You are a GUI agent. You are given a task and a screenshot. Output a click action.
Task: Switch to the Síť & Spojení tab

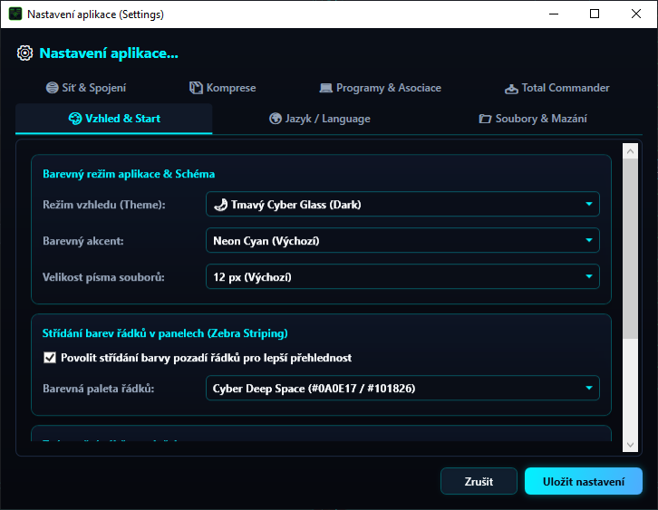(x=86, y=88)
